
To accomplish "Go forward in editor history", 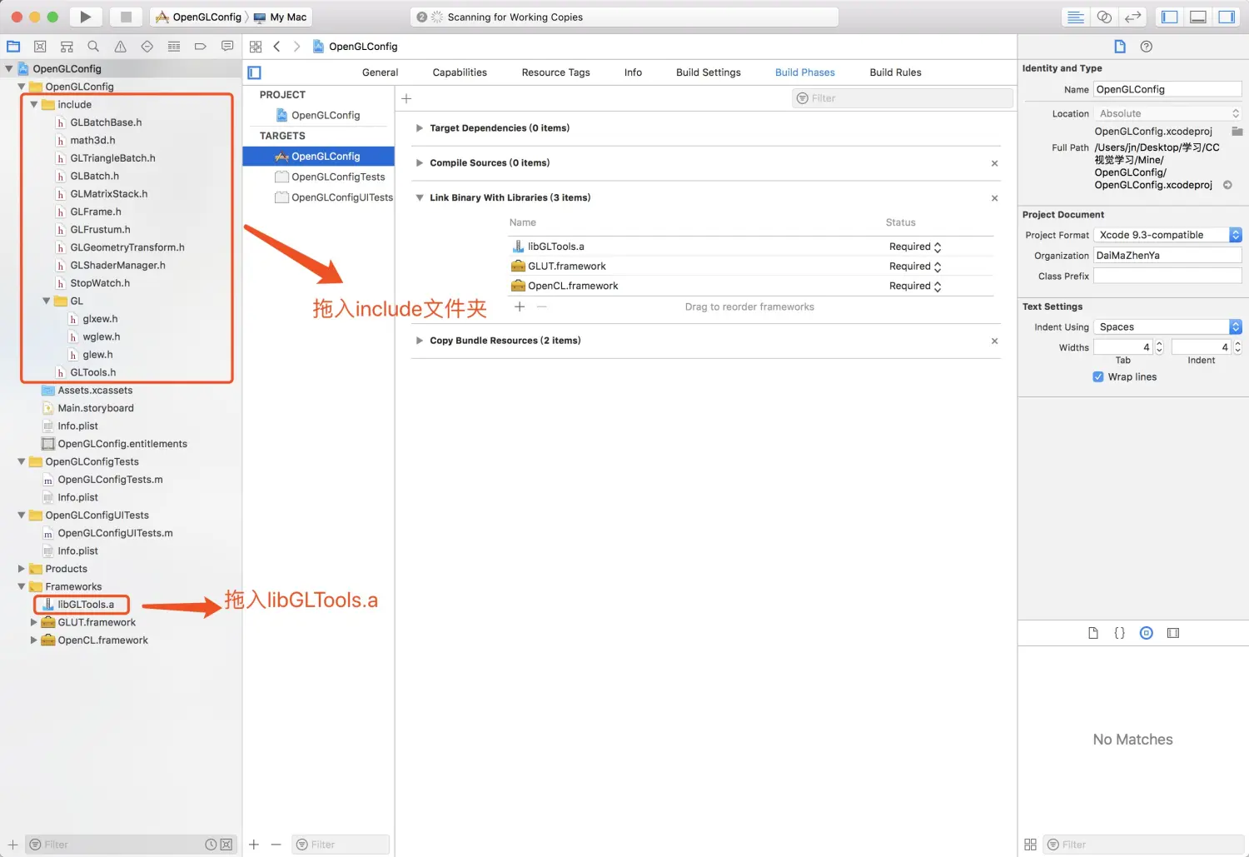I will [296, 47].
